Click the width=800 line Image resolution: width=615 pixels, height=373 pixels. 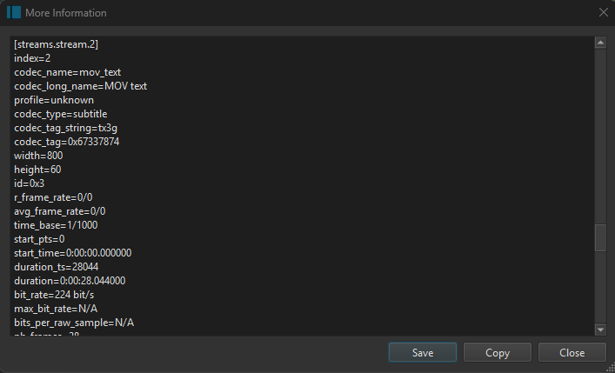pyautogui.click(x=38, y=156)
